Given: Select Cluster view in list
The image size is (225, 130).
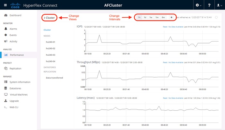Looking at the screenshot, I should tap(47, 30).
